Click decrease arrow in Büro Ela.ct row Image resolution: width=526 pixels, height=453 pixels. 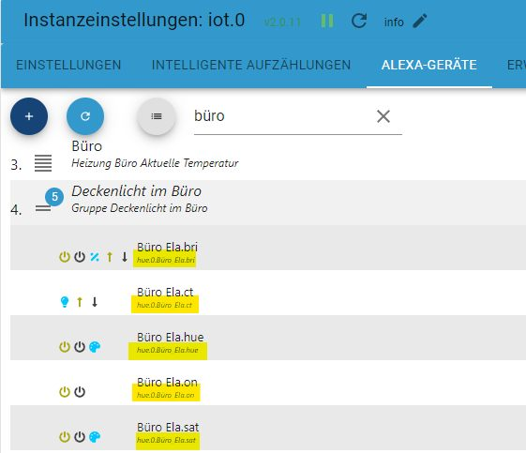[95, 302]
